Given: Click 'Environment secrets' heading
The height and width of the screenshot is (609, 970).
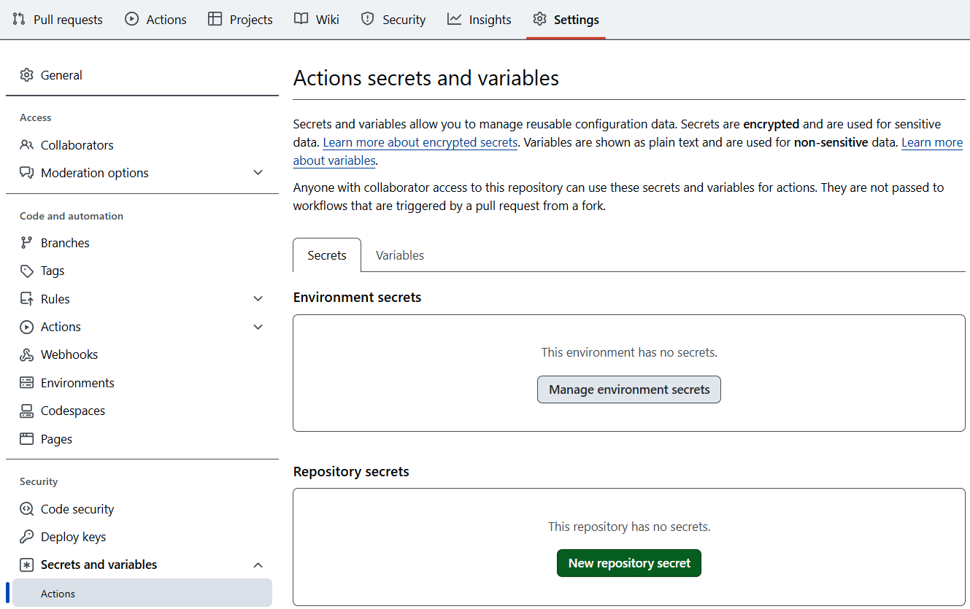Looking at the screenshot, I should click(358, 298).
